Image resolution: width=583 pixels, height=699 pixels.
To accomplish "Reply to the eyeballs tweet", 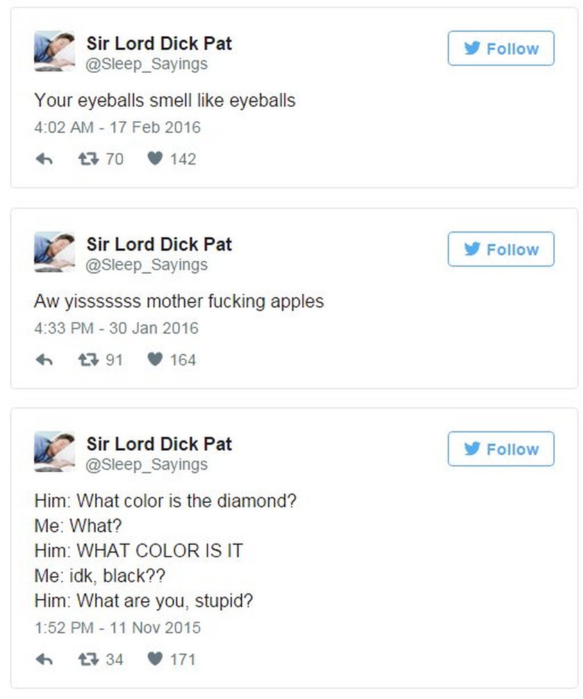I will [x=44, y=159].
